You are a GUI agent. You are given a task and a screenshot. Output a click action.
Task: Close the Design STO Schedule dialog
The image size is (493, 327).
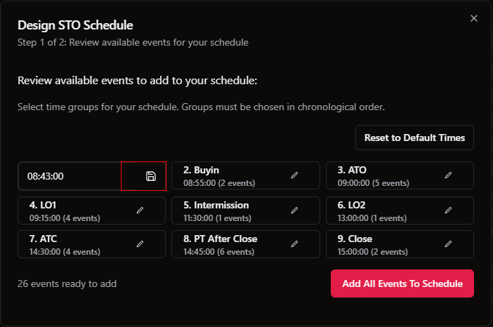474,18
